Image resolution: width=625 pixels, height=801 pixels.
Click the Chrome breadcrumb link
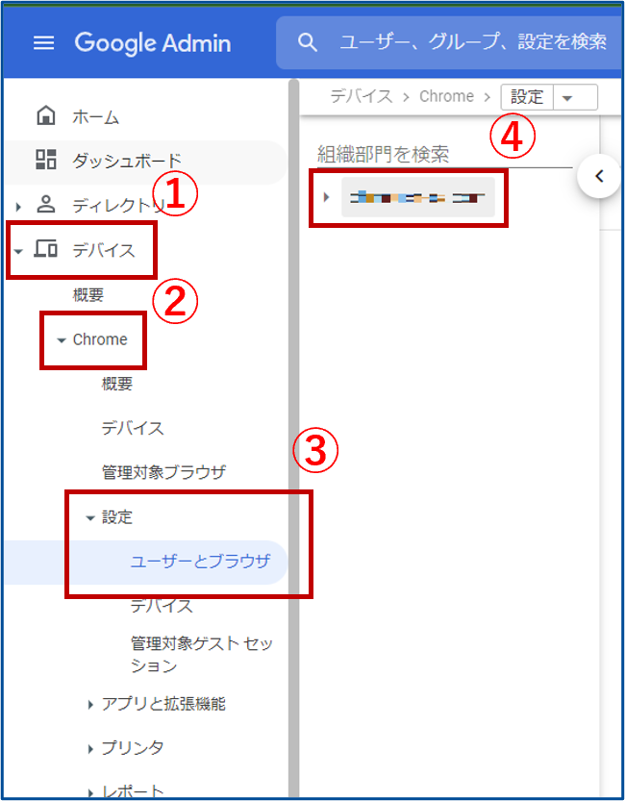[x=446, y=96]
